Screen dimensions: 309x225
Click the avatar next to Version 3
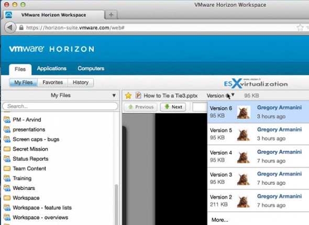pyautogui.click(x=244, y=179)
